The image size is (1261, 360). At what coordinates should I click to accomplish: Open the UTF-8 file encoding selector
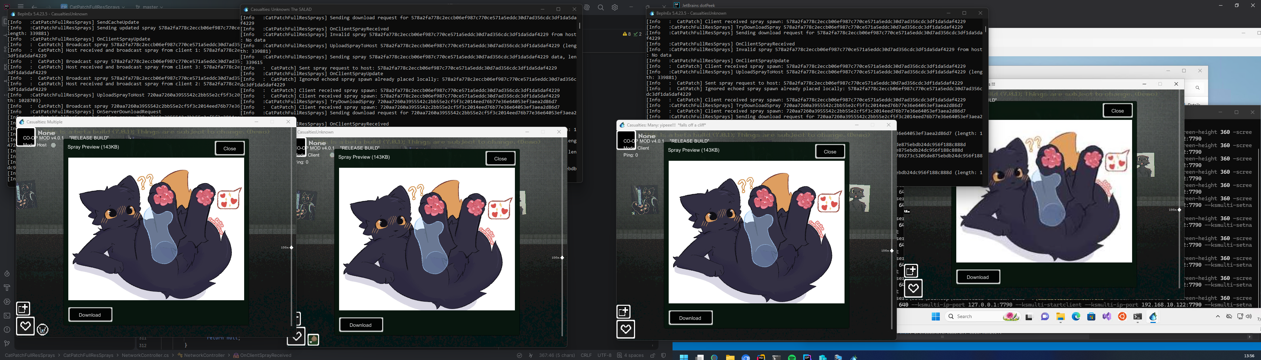click(x=604, y=355)
